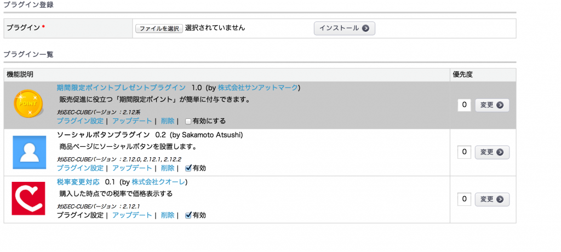
Task: Click the ソーシャルボタンプラグイン title text
Action: click(x=103, y=135)
